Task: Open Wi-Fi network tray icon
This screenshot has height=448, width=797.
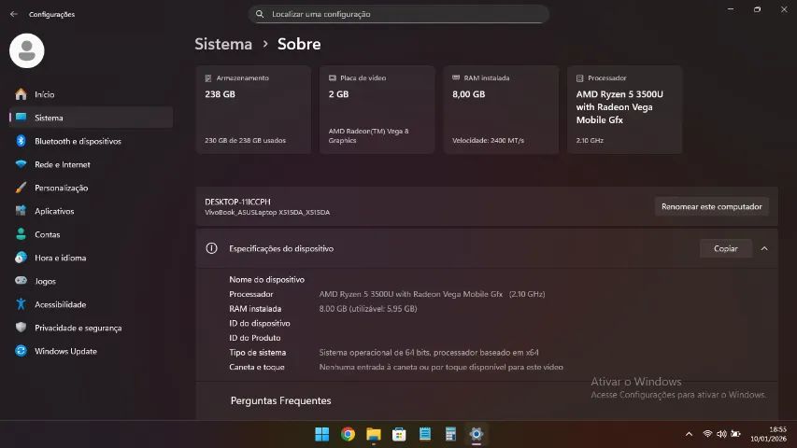Action: pos(707,434)
